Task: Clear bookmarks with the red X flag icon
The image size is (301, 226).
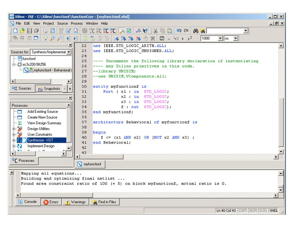Action: (138, 38)
